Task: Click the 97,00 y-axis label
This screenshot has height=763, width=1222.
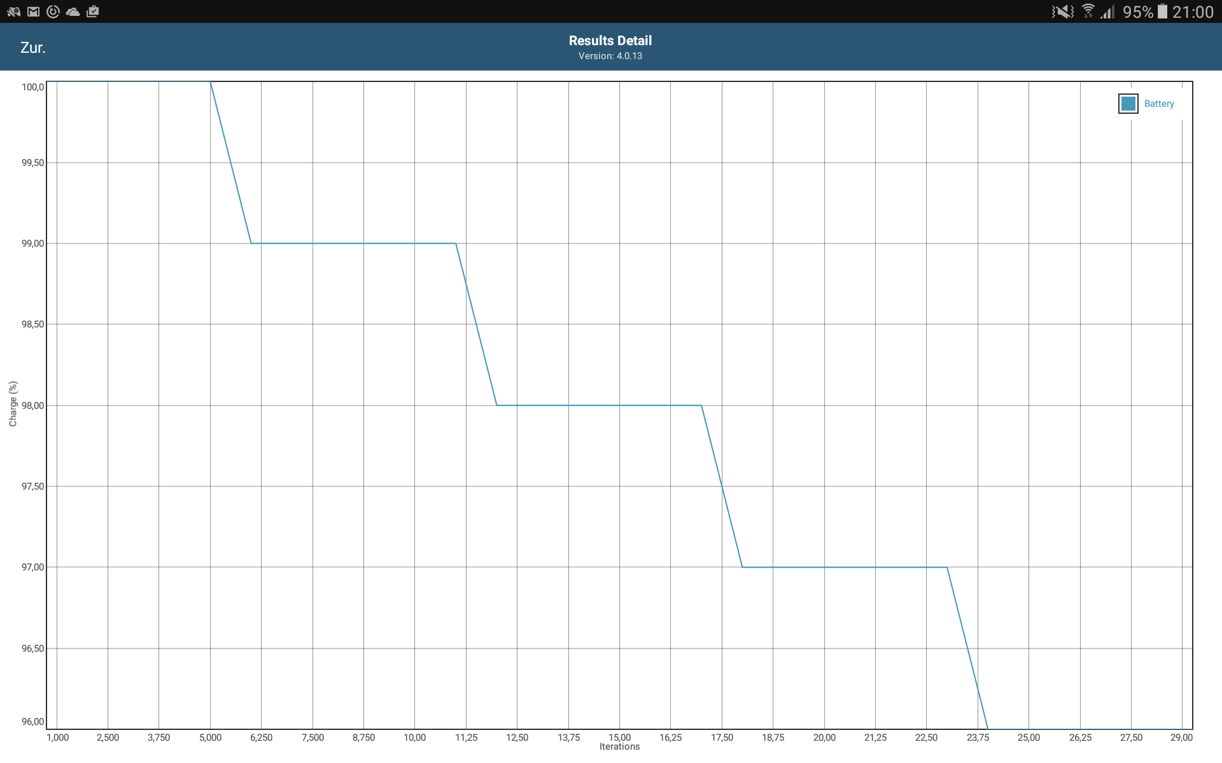Action: (x=33, y=567)
